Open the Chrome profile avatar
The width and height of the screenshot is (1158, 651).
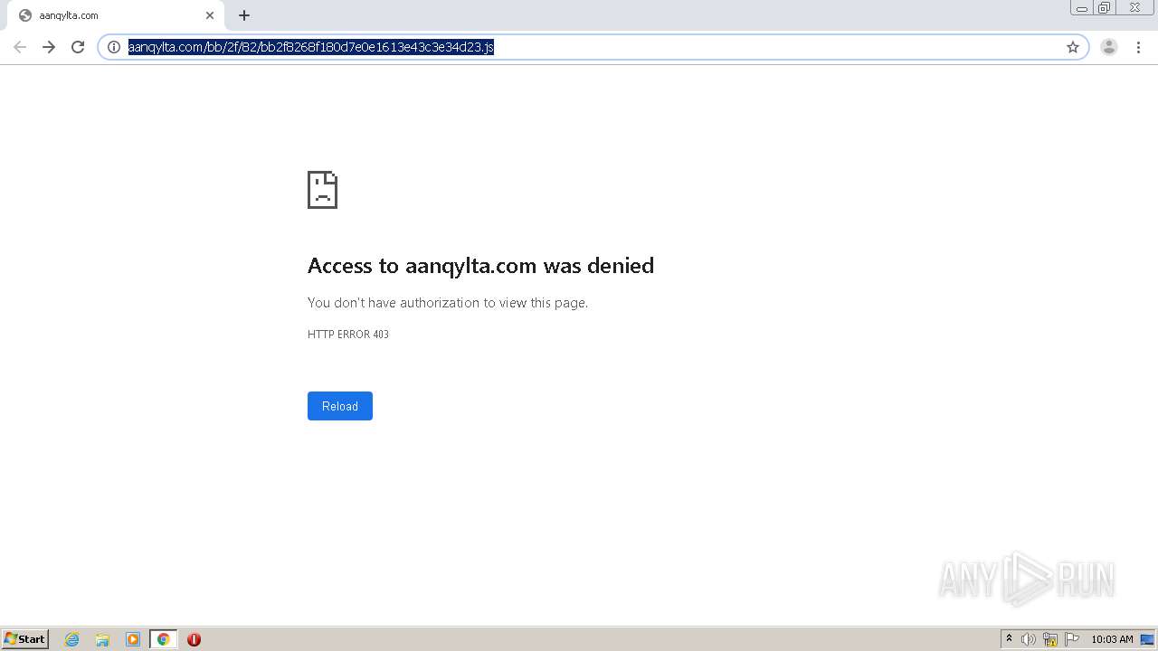point(1109,47)
